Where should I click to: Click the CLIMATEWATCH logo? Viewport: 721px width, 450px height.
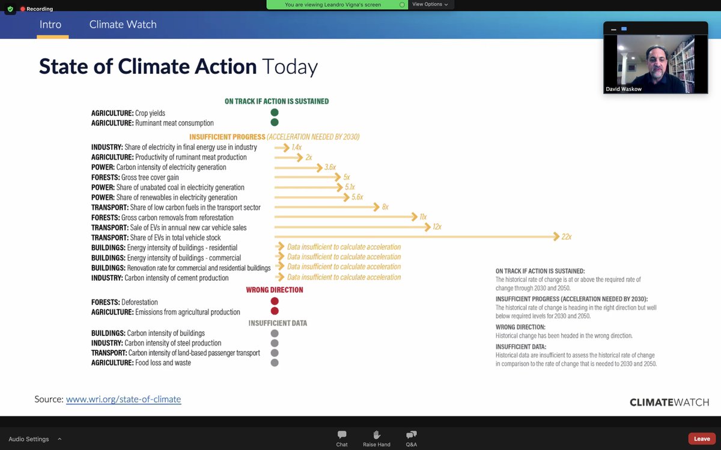(669, 402)
